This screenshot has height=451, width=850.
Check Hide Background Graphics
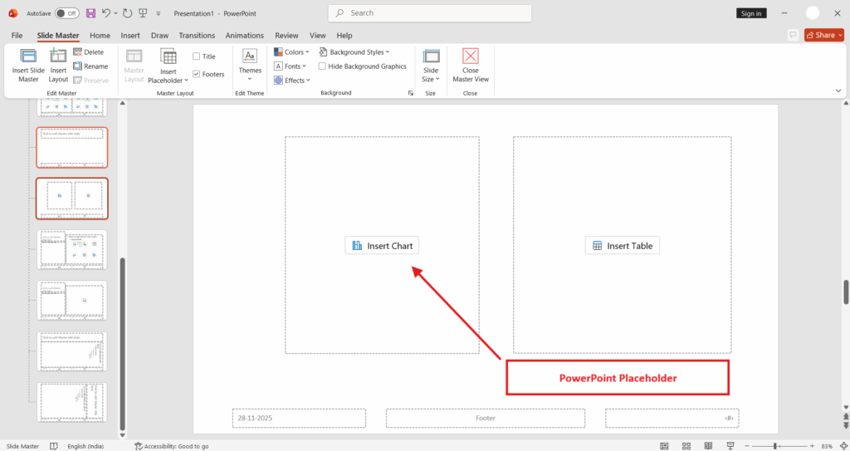point(323,66)
